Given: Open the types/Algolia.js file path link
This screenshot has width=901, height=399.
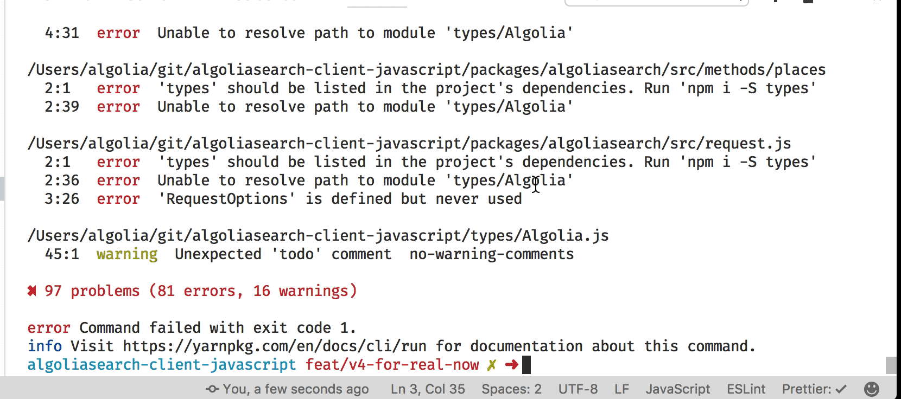Looking at the screenshot, I should (x=318, y=236).
